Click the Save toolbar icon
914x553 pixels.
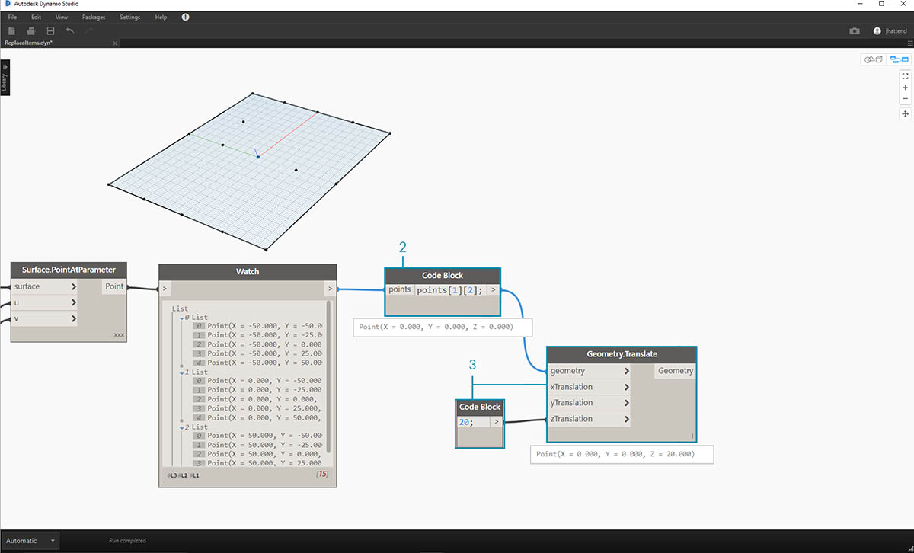point(50,30)
